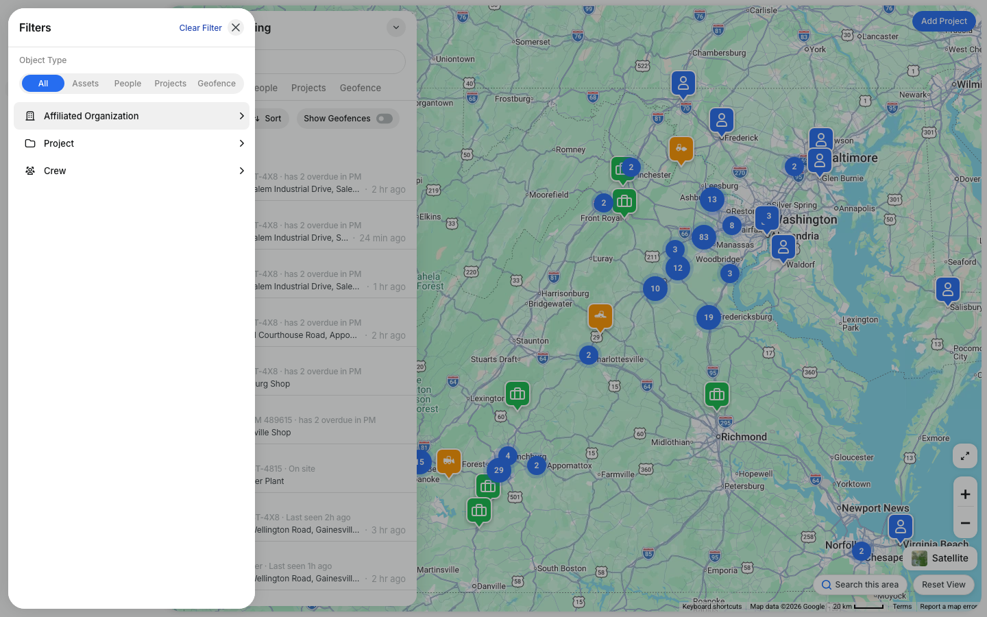Select the People object type option
987x617 pixels.
click(127, 84)
